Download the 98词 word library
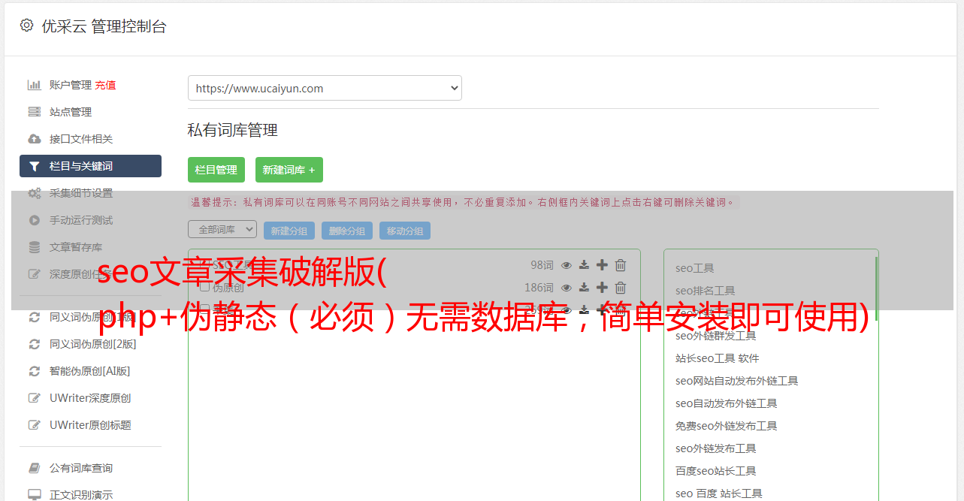Image resolution: width=964 pixels, height=501 pixels. (x=584, y=265)
